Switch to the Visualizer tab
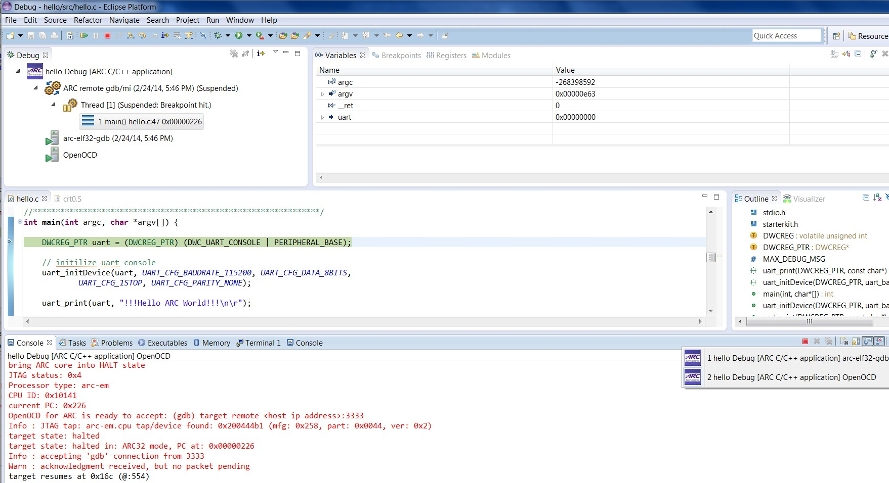Viewport: 889px width, 483px height. pyautogui.click(x=805, y=199)
